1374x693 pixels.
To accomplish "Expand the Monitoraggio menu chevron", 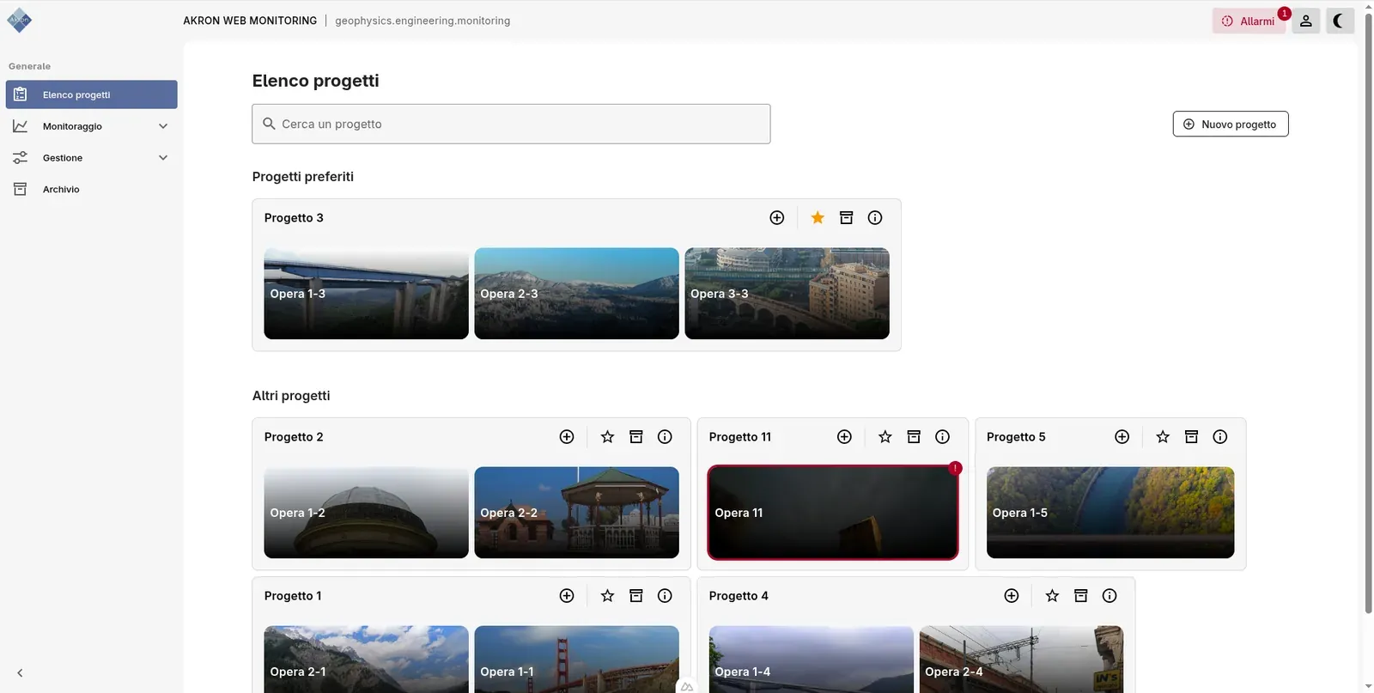I will pos(163,126).
